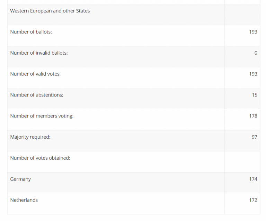Click the Netherlands row label

point(24,200)
